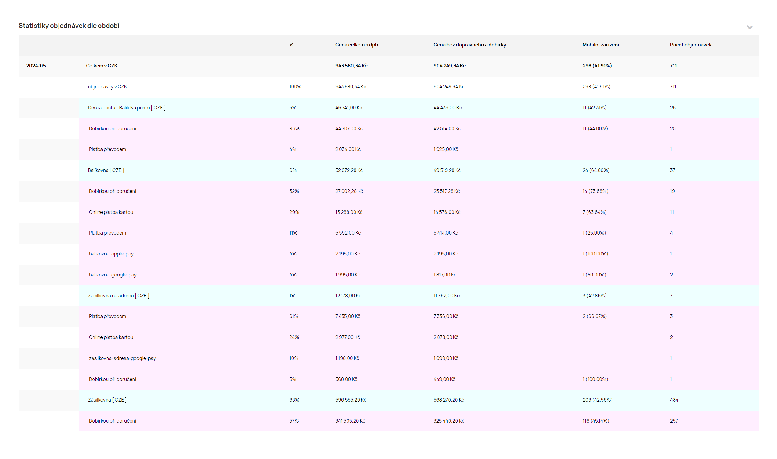Screen dimensions: 777x459
Task: Click 'Počet objednávek' column header
Action: tap(690, 45)
